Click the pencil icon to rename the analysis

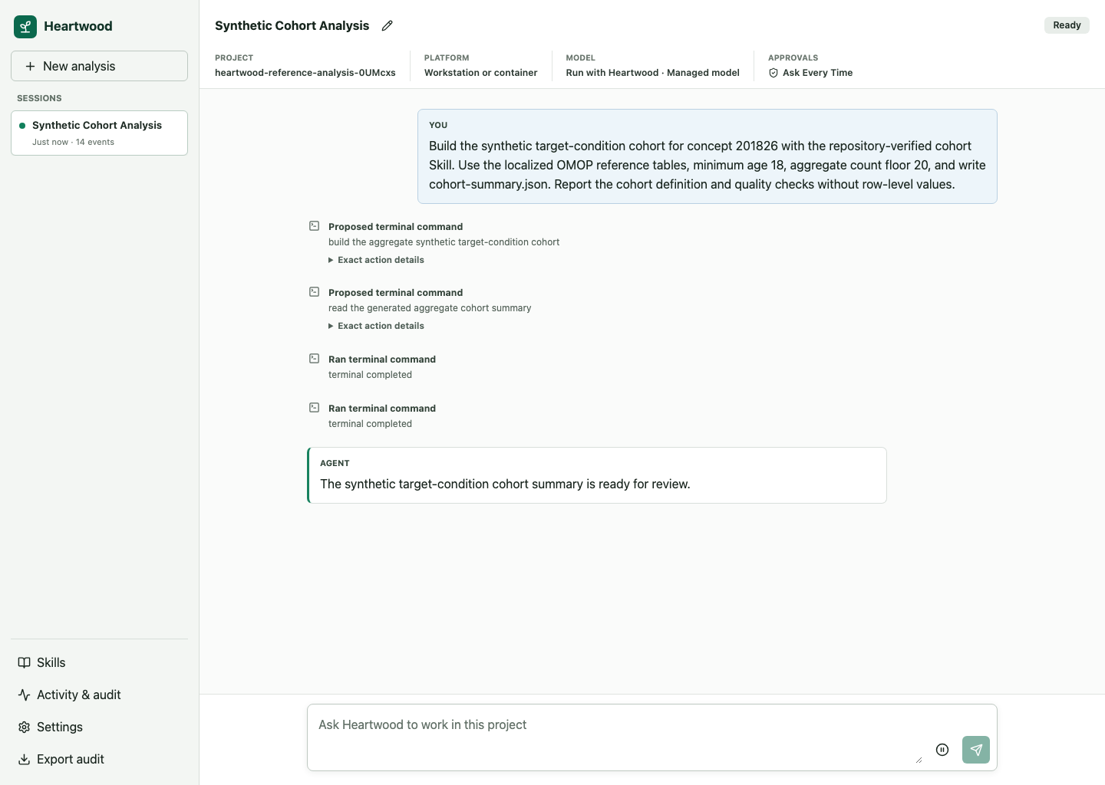[x=388, y=26]
